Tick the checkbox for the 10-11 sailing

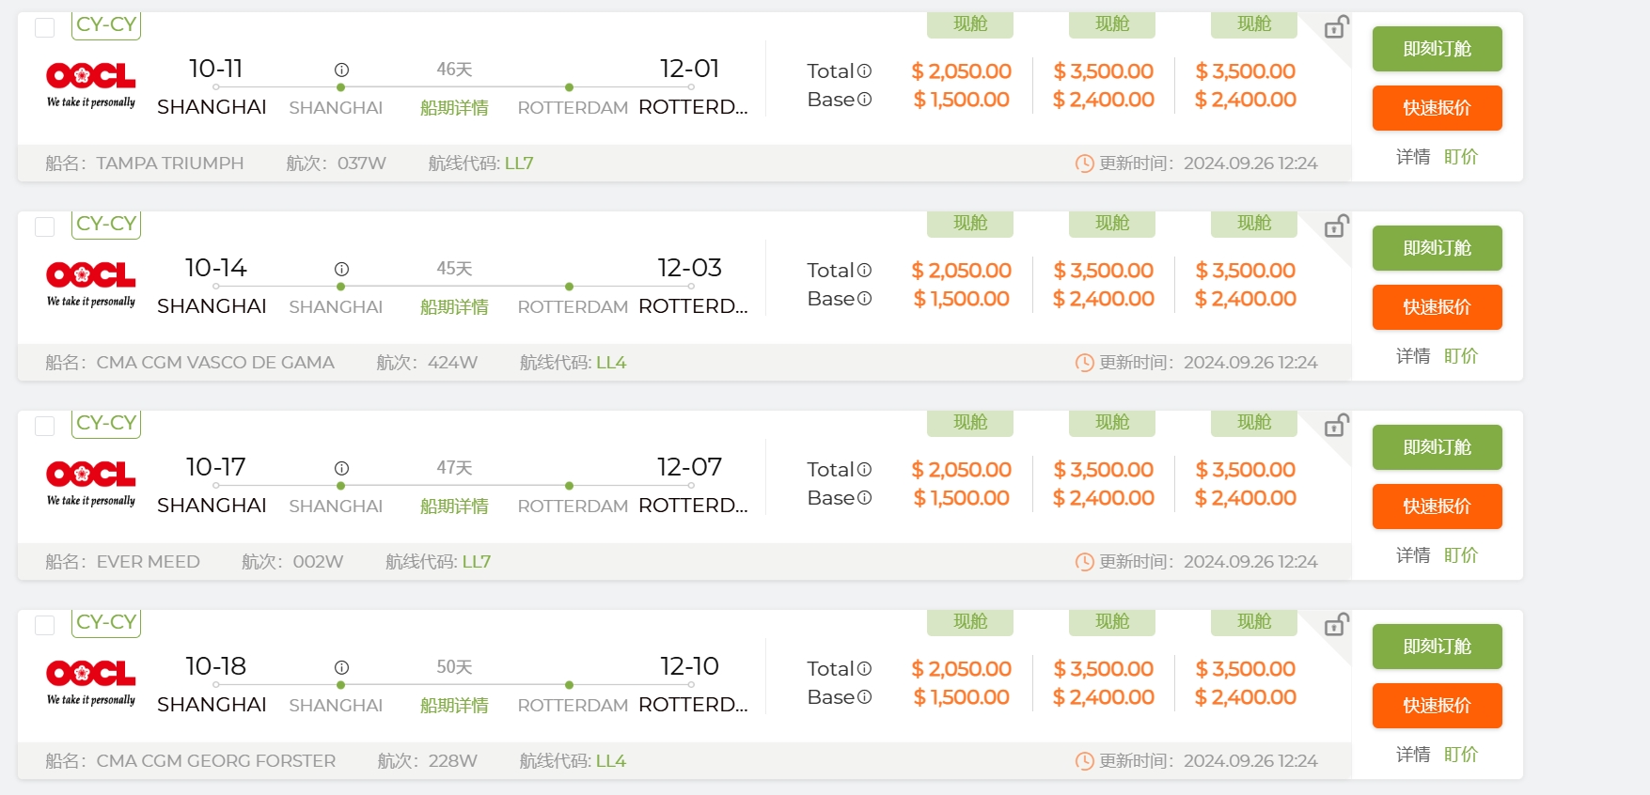pos(44,27)
